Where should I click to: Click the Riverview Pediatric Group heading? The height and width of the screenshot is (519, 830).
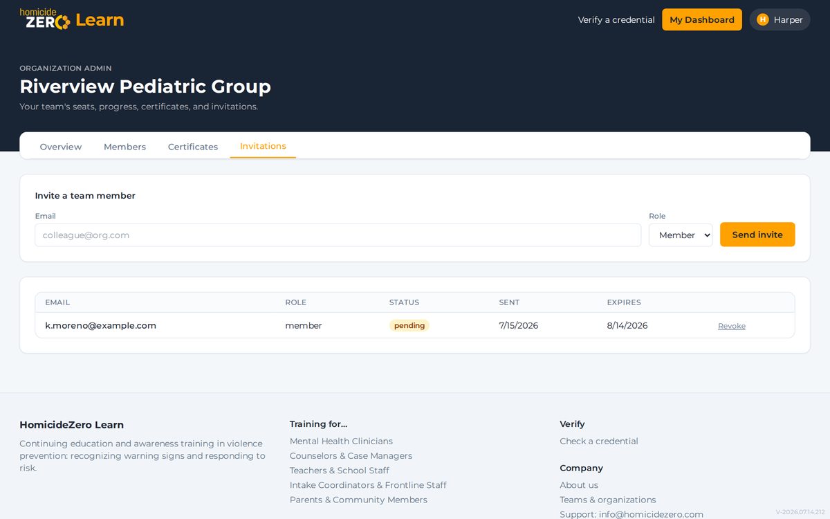pos(145,86)
